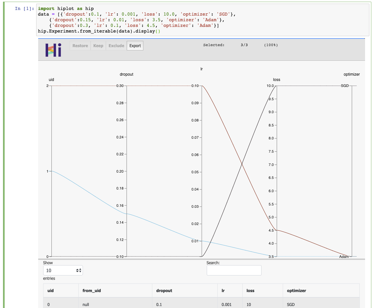Select the optimizer axis label

(352, 74)
